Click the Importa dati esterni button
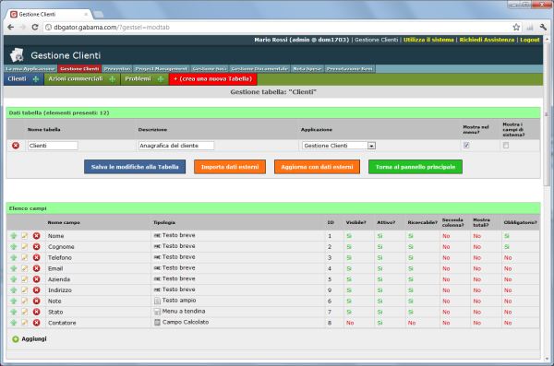Viewport: 554px width, 366px height. pos(230,167)
